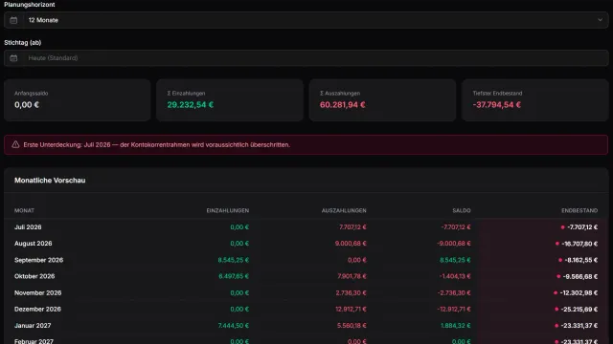Select the November 2026 row label
Image resolution: width=613 pixels, height=344 pixels.
pos(38,292)
